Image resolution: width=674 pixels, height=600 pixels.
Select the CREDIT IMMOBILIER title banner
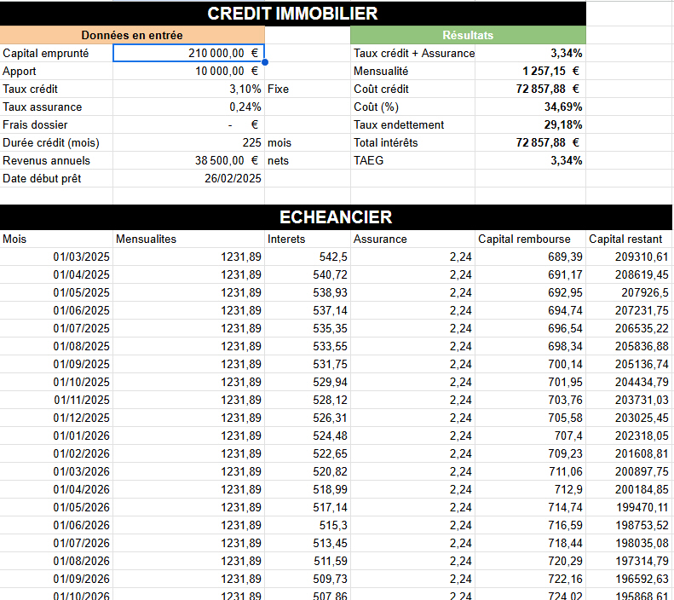click(293, 14)
